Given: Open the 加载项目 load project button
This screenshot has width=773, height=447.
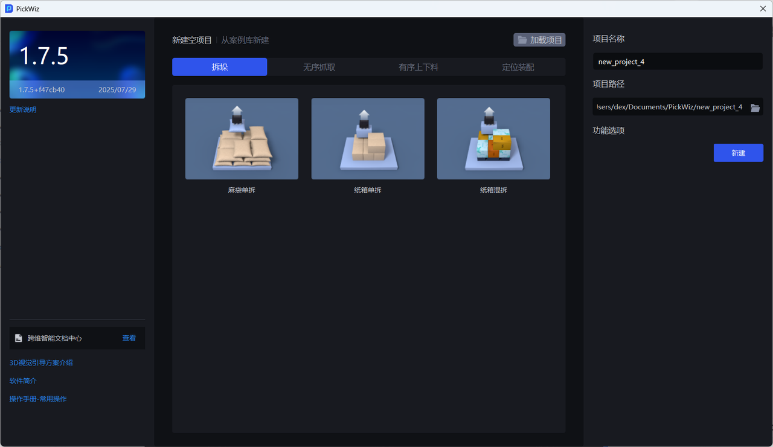Looking at the screenshot, I should 539,40.
